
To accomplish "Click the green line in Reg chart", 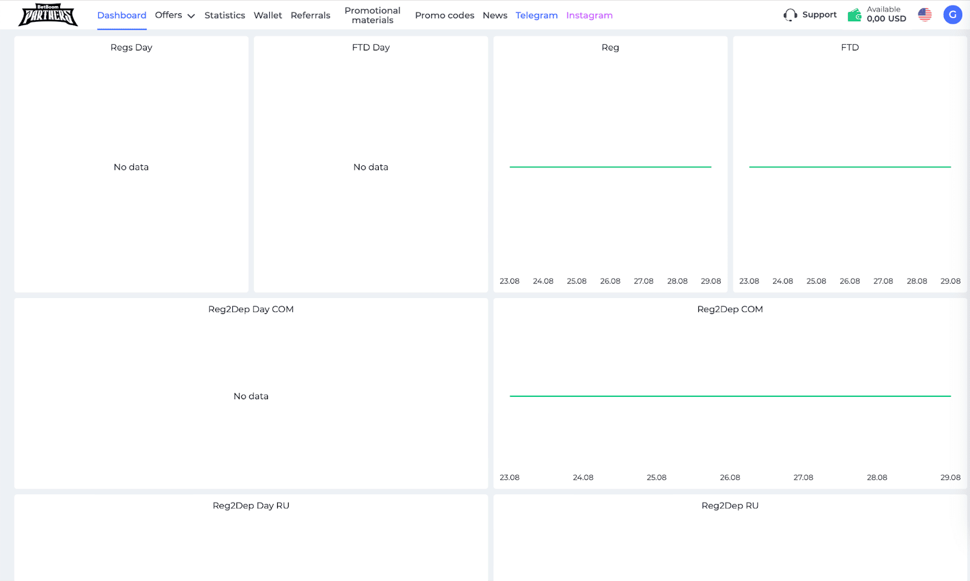I will click(x=610, y=167).
